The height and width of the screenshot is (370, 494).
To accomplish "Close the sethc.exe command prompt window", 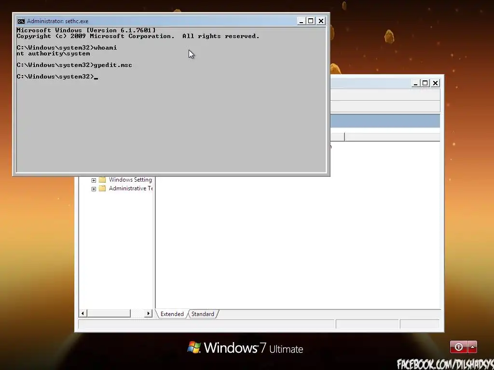I will pos(321,21).
